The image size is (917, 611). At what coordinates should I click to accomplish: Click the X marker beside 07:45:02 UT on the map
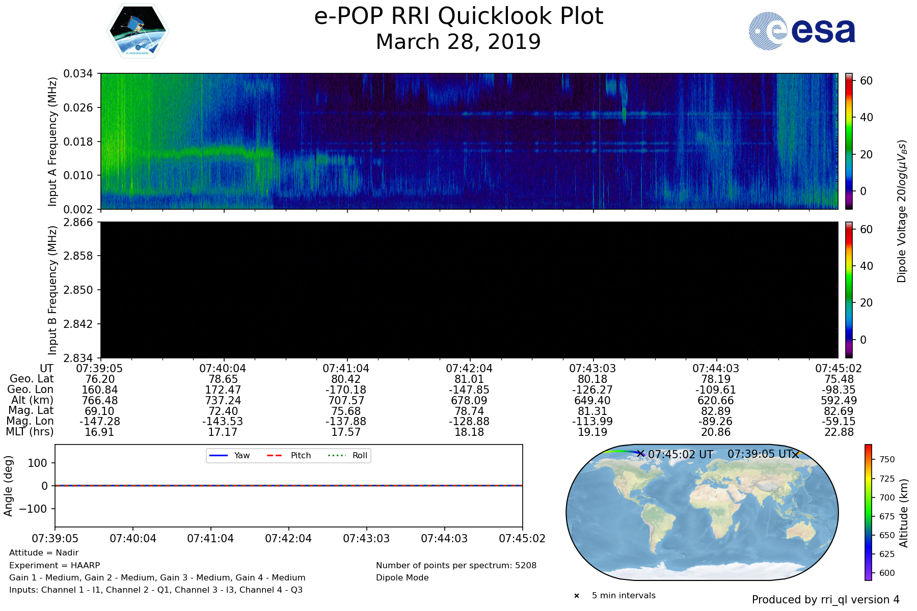(x=640, y=453)
